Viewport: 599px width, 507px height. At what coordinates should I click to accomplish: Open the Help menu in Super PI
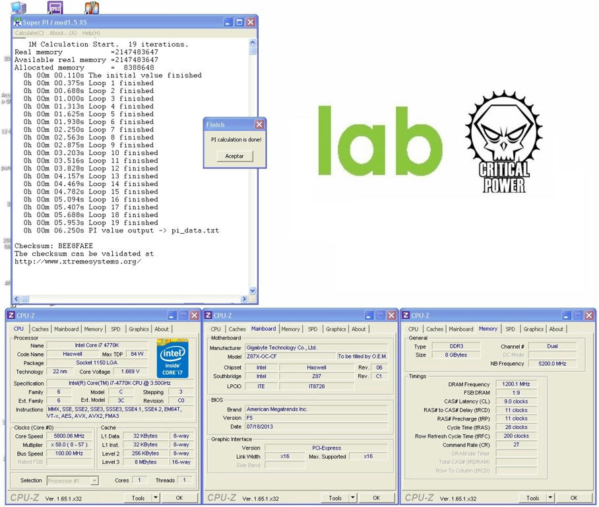91,33
